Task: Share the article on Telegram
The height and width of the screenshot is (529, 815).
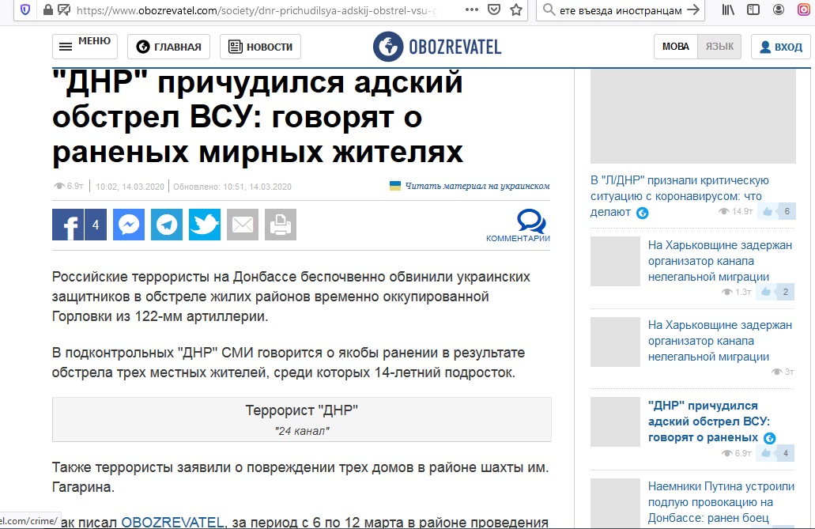Action: pyautogui.click(x=166, y=225)
